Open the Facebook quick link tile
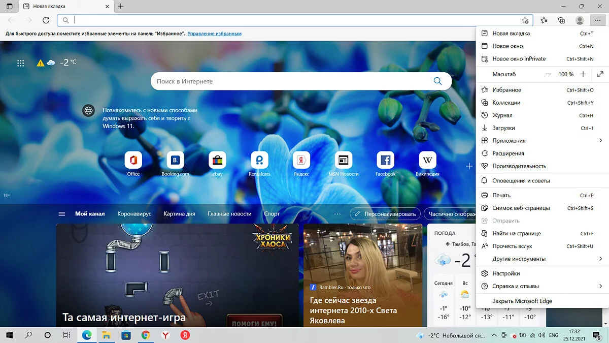The image size is (609, 343). point(385,161)
